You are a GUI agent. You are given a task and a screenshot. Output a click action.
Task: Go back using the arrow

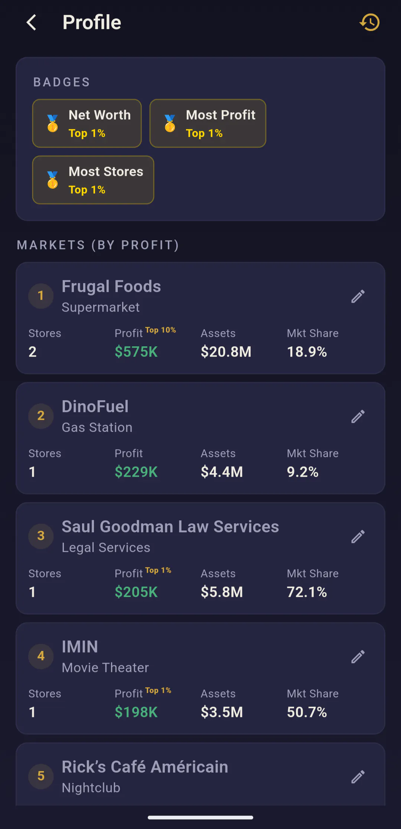tap(32, 22)
